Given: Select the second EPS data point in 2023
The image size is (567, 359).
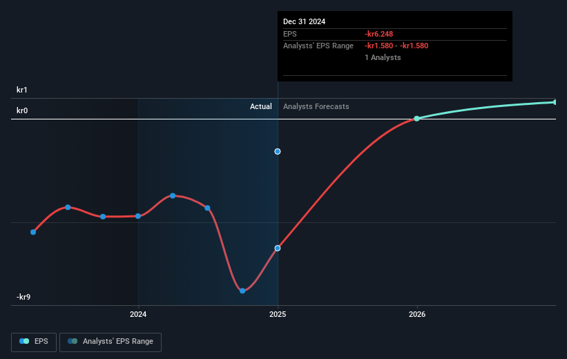Looking at the screenshot, I should [x=68, y=207].
